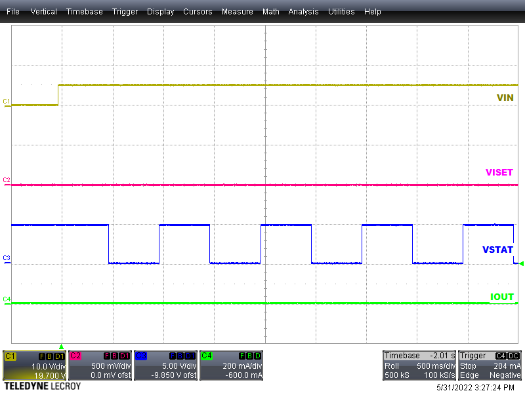Open the Measure menu
Viewport: 525px width, 393px height.
[237, 11]
